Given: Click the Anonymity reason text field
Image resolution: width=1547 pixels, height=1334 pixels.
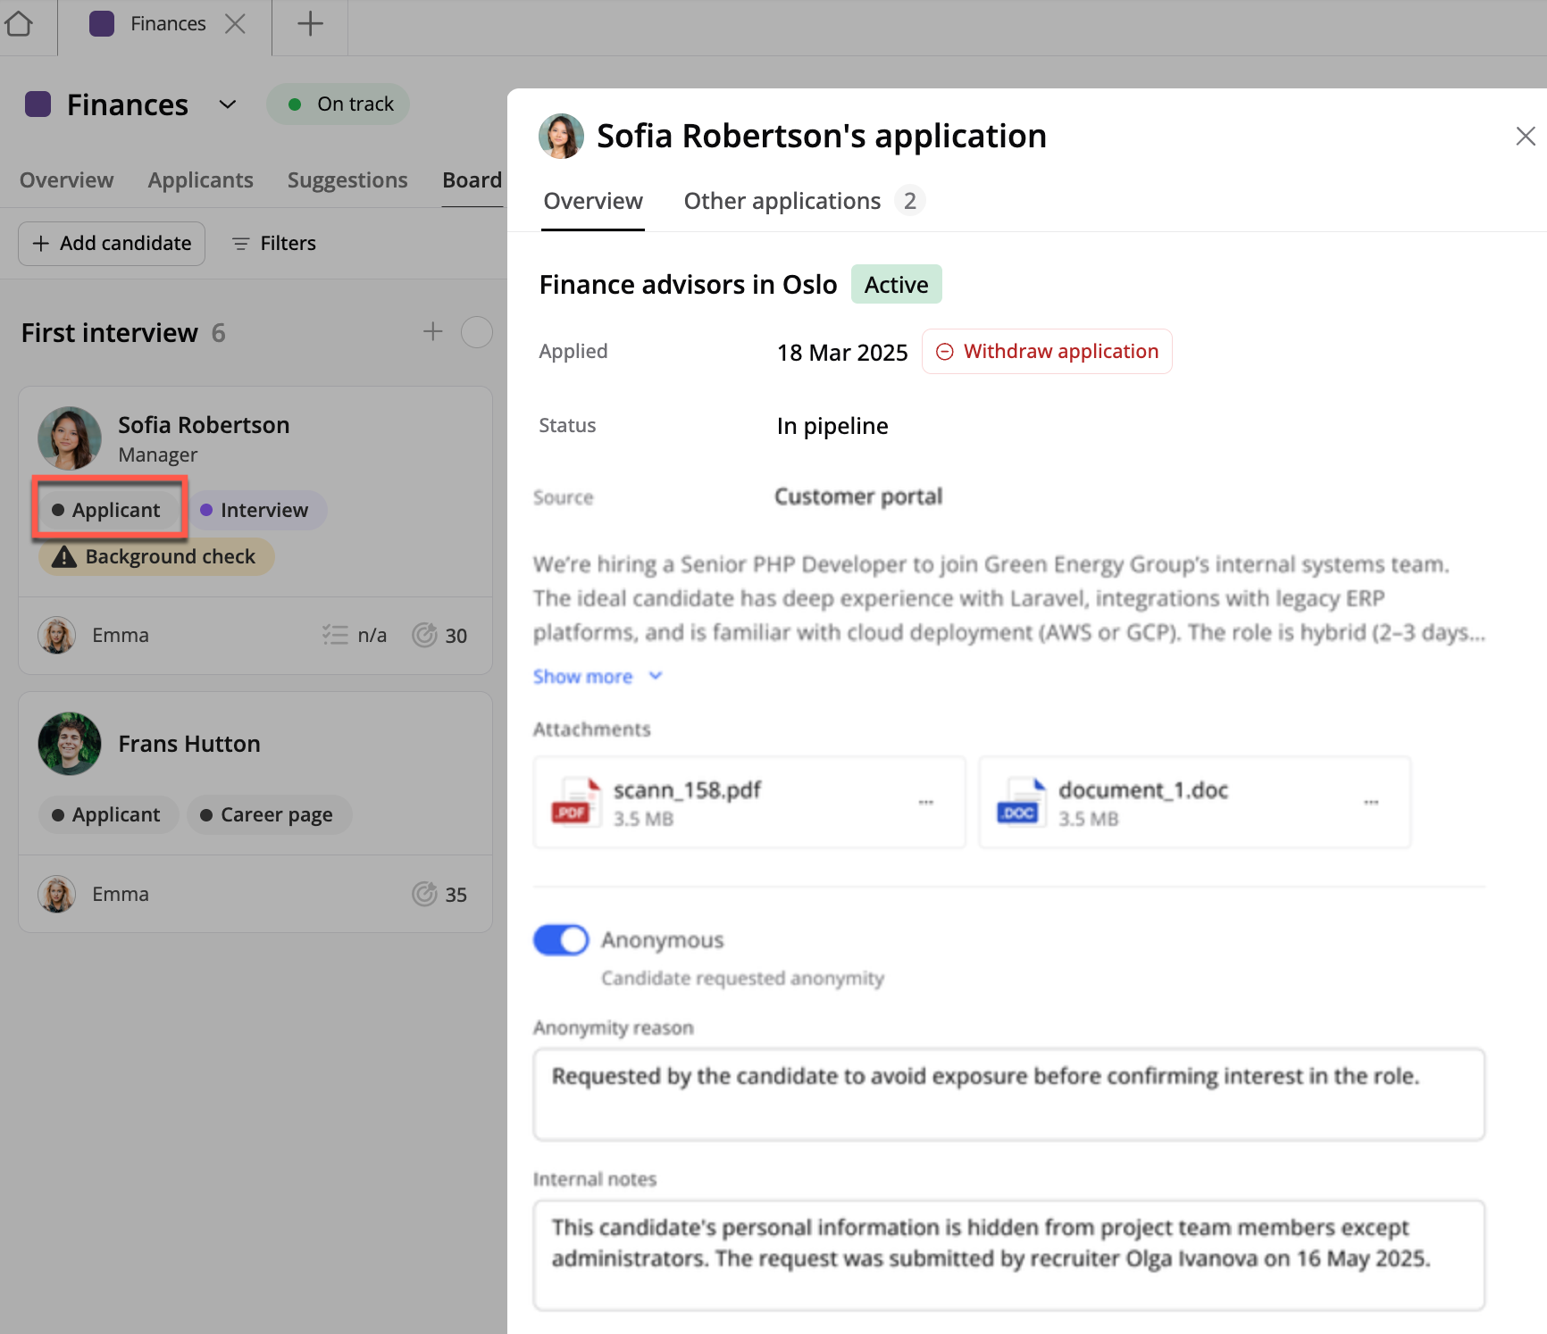Looking at the screenshot, I should (1008, 1094).
